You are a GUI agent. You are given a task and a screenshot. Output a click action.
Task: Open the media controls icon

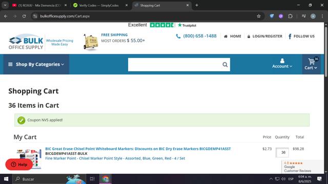(304, 16)
